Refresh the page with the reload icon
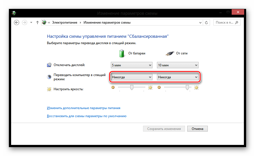The height and width of the screenshot is (156, 255). click(x=206, y=22)
